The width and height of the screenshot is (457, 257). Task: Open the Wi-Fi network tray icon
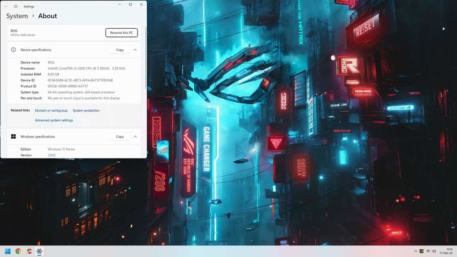[428, 251]
